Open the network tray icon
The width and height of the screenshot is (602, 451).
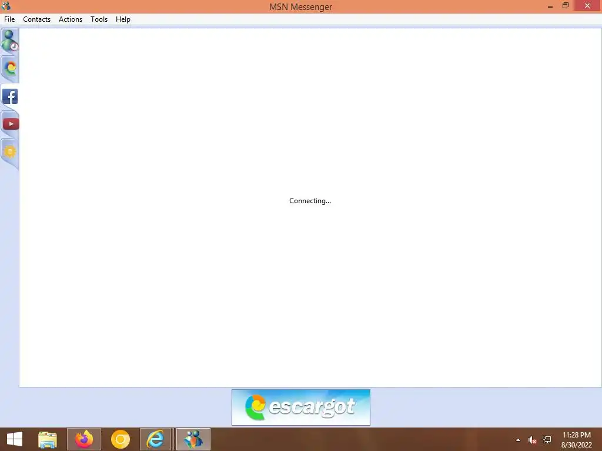547,440
